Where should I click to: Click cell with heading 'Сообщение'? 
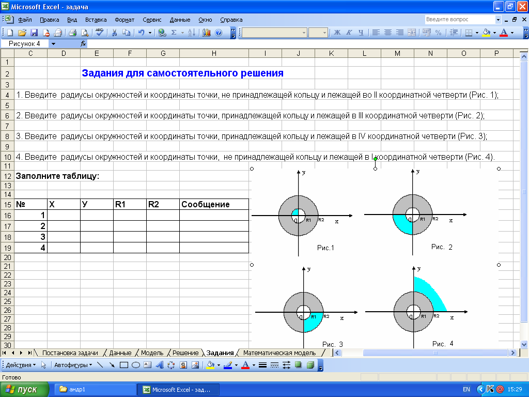click(214, 204)
